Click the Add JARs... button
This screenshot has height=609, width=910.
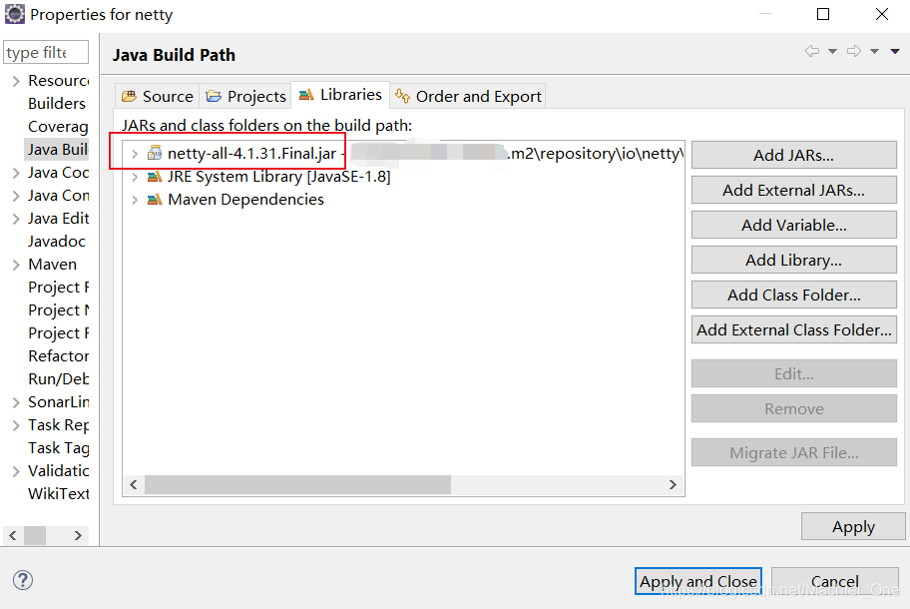click(x=793, y=155)
